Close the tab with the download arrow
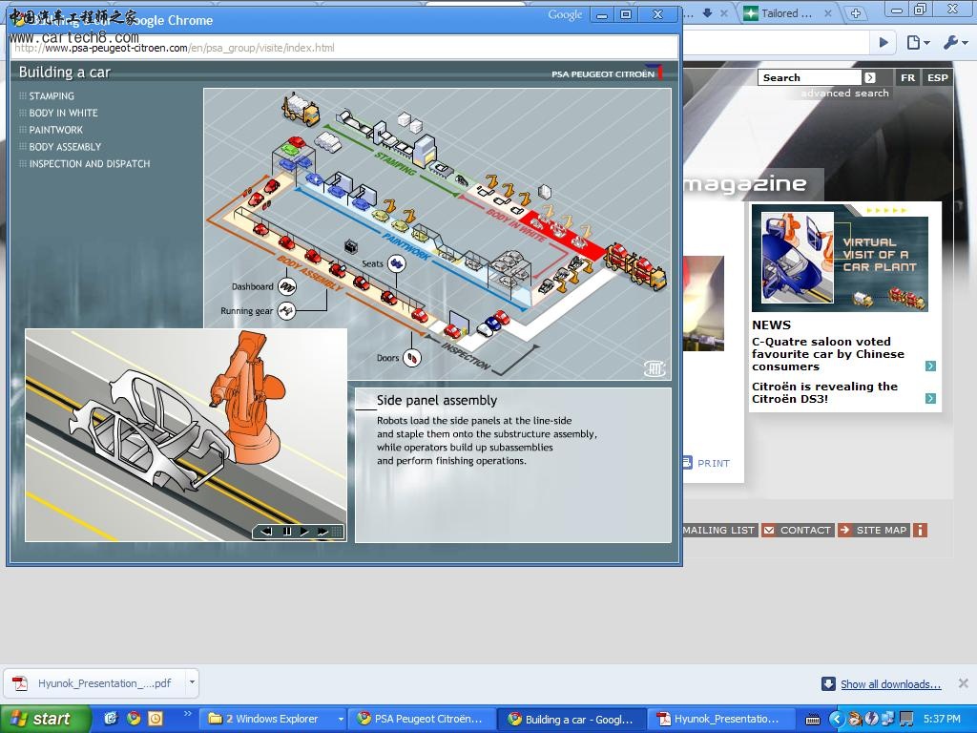Viewport: 977px width, 733px height. coord(723,13)
